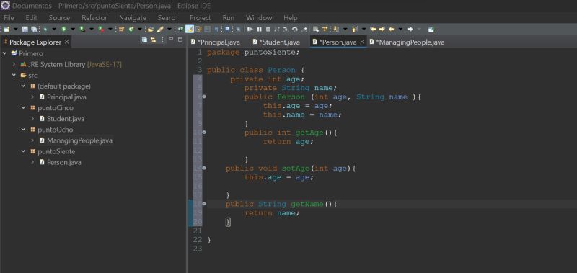Screen dimensions: 577x273
Task: Toggle the highlighted Mark Occurrences icon
Action: coord(190,29)
